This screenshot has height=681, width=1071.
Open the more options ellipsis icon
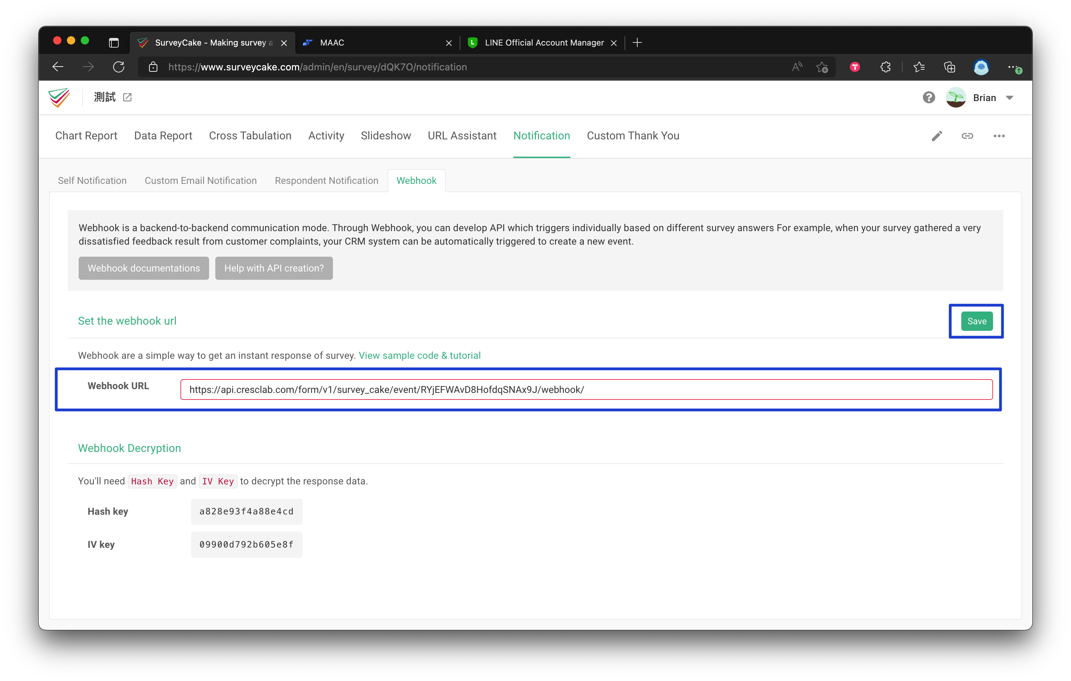tap(999, 136)
